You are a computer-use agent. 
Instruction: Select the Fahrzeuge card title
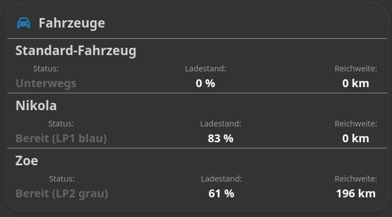pyautogui.click(x=72, y=23)
